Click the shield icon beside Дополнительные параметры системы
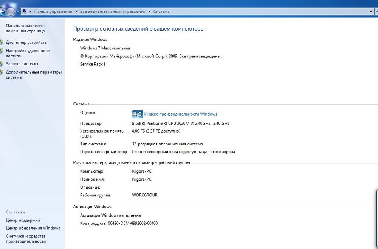The width and height of the screenshot is (378, 249). [2, 72]
